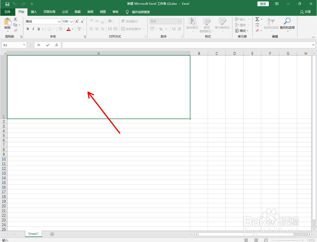The width and height of the screenshot is (317, 242).
Task: Expand the formula bar chevron
Action: (x=313, y=45)
